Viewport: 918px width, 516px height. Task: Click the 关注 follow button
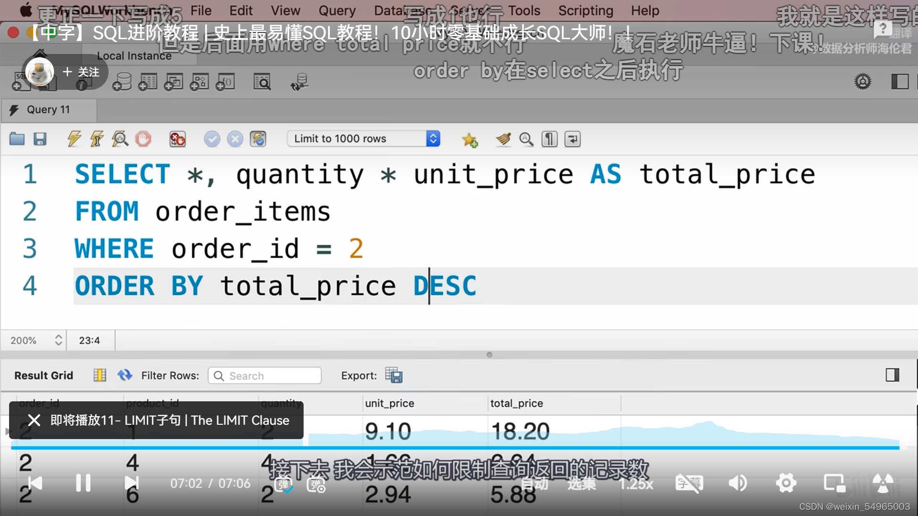coord(80,72)
